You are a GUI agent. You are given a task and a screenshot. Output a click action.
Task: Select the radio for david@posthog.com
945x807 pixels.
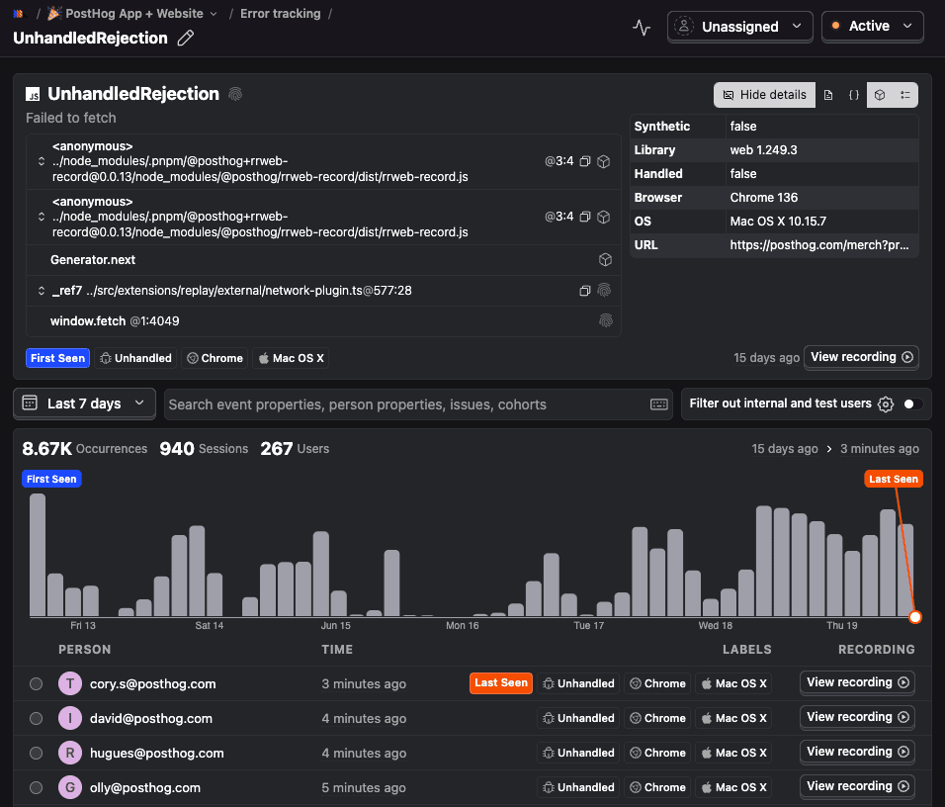click(x=37, y=718)
